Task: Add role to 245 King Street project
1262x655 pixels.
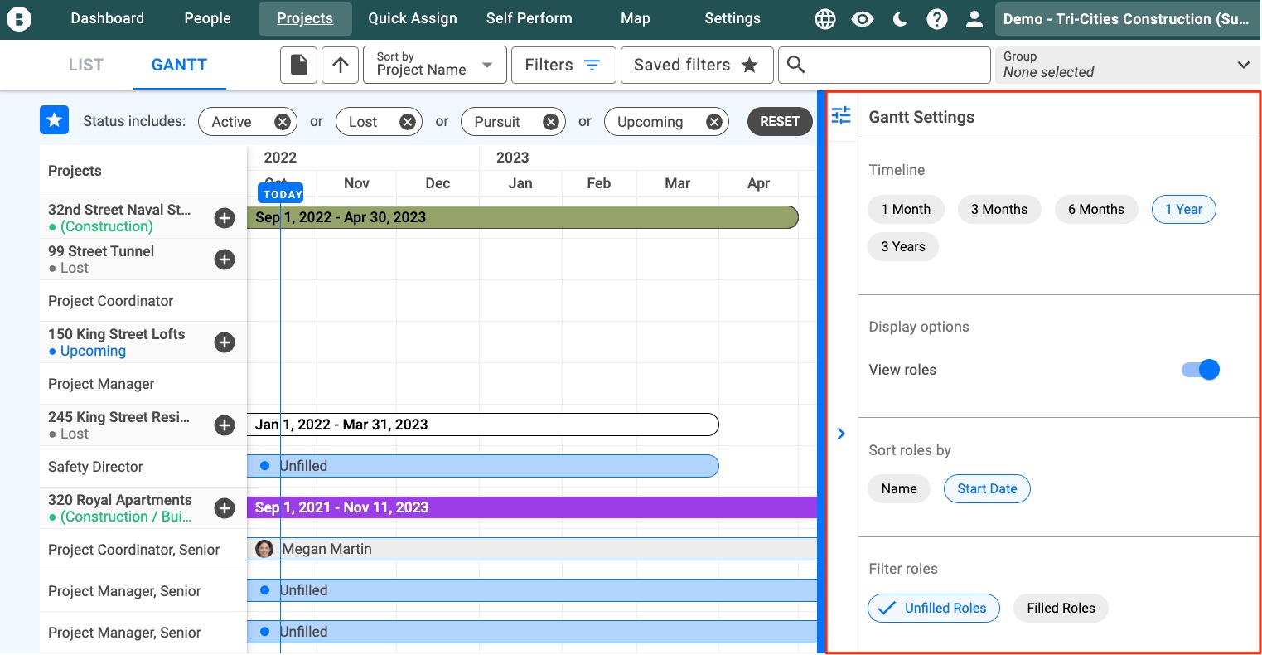Action: tap(225, 425)
